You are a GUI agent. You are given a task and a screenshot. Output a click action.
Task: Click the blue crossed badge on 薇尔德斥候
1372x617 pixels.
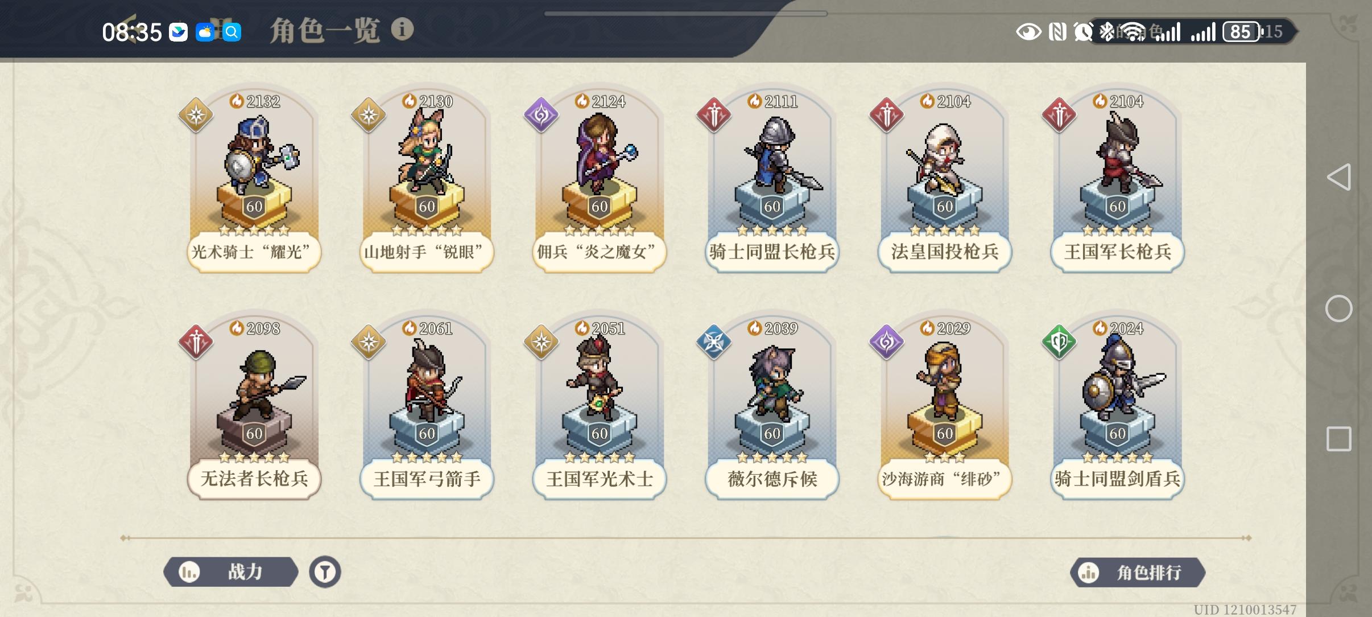[714, 342]
